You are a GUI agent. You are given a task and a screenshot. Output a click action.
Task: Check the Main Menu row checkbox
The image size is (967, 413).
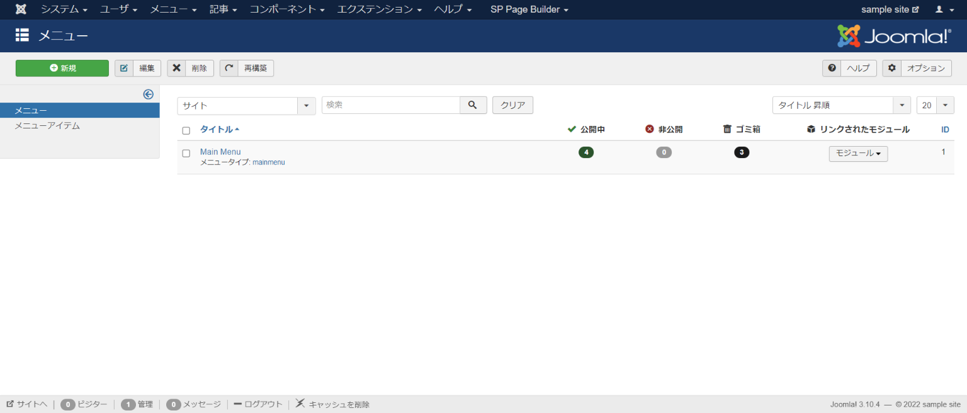186,153
